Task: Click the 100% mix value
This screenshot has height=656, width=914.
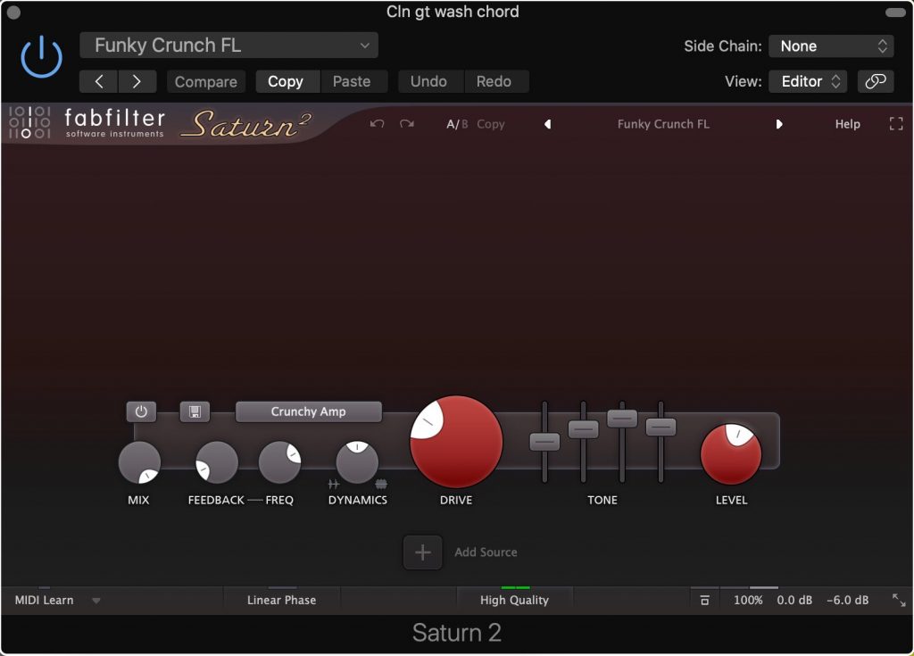Action: coord(748,600)
